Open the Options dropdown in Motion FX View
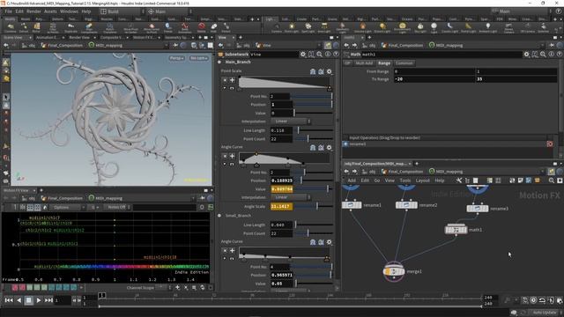The image size is (564, 317). click(x=67, y=208)
